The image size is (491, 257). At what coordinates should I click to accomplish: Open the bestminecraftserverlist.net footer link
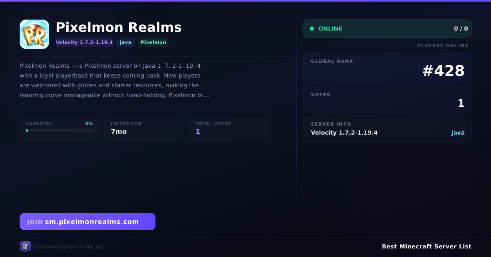(x=69, y=246)
